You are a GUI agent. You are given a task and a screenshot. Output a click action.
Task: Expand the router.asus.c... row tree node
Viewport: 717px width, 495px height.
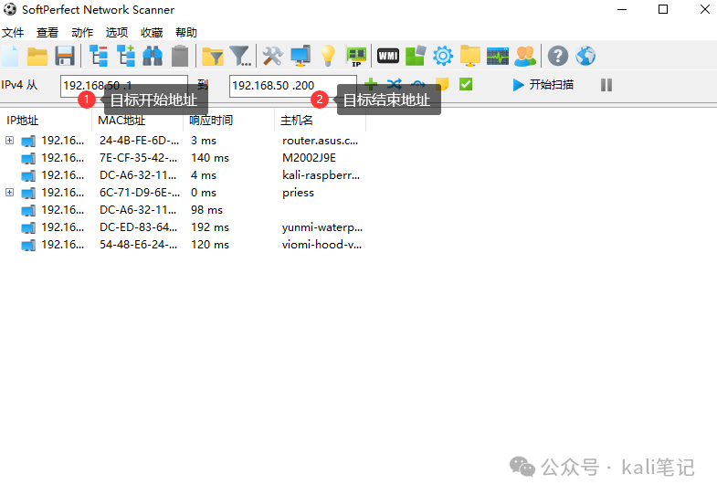(10, 141)
